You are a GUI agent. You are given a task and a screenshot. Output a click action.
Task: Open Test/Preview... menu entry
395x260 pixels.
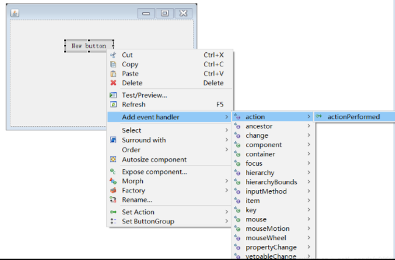tap(169, 95)
